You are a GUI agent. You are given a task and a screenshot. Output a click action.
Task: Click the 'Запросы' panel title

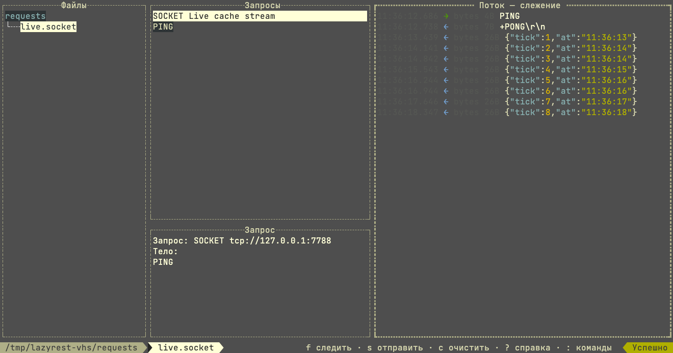(263, 6)
